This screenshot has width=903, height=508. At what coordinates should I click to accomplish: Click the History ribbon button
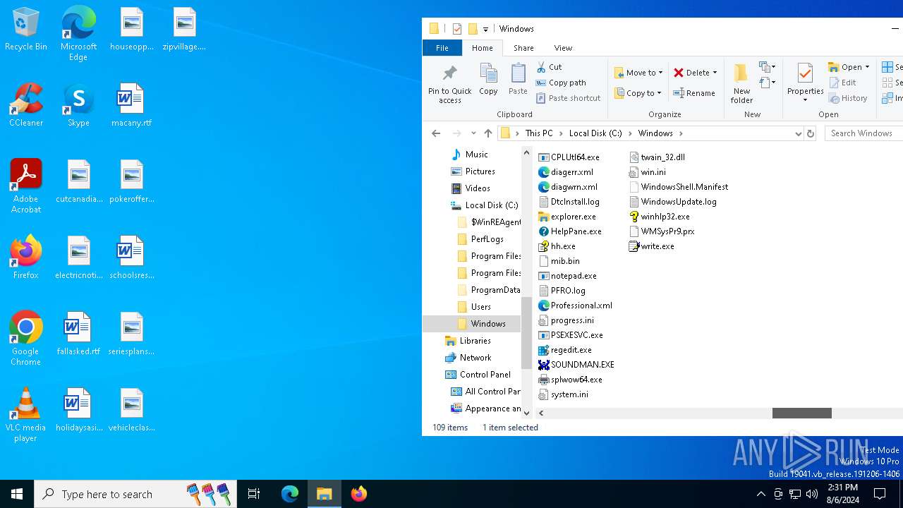coord(848,98)
